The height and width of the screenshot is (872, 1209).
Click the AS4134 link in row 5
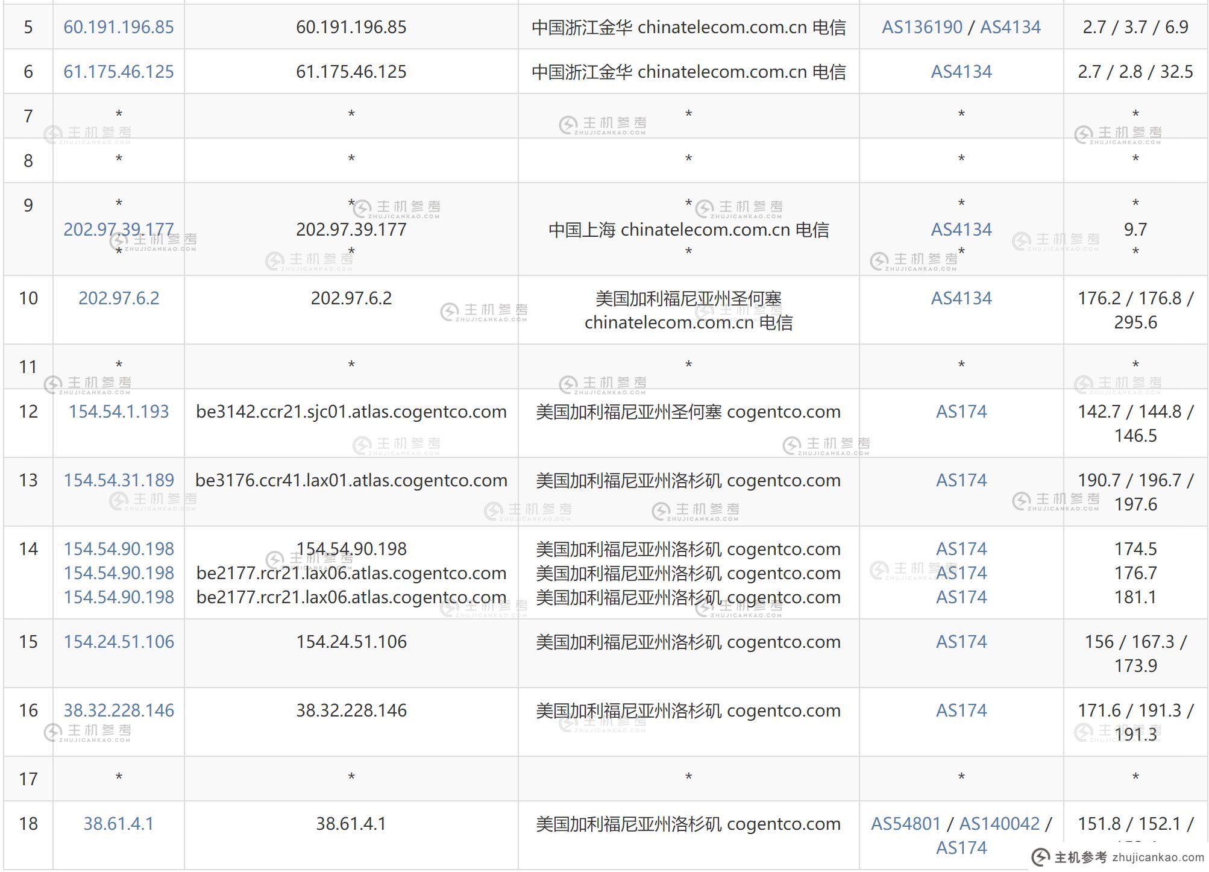pos(1011,27)
